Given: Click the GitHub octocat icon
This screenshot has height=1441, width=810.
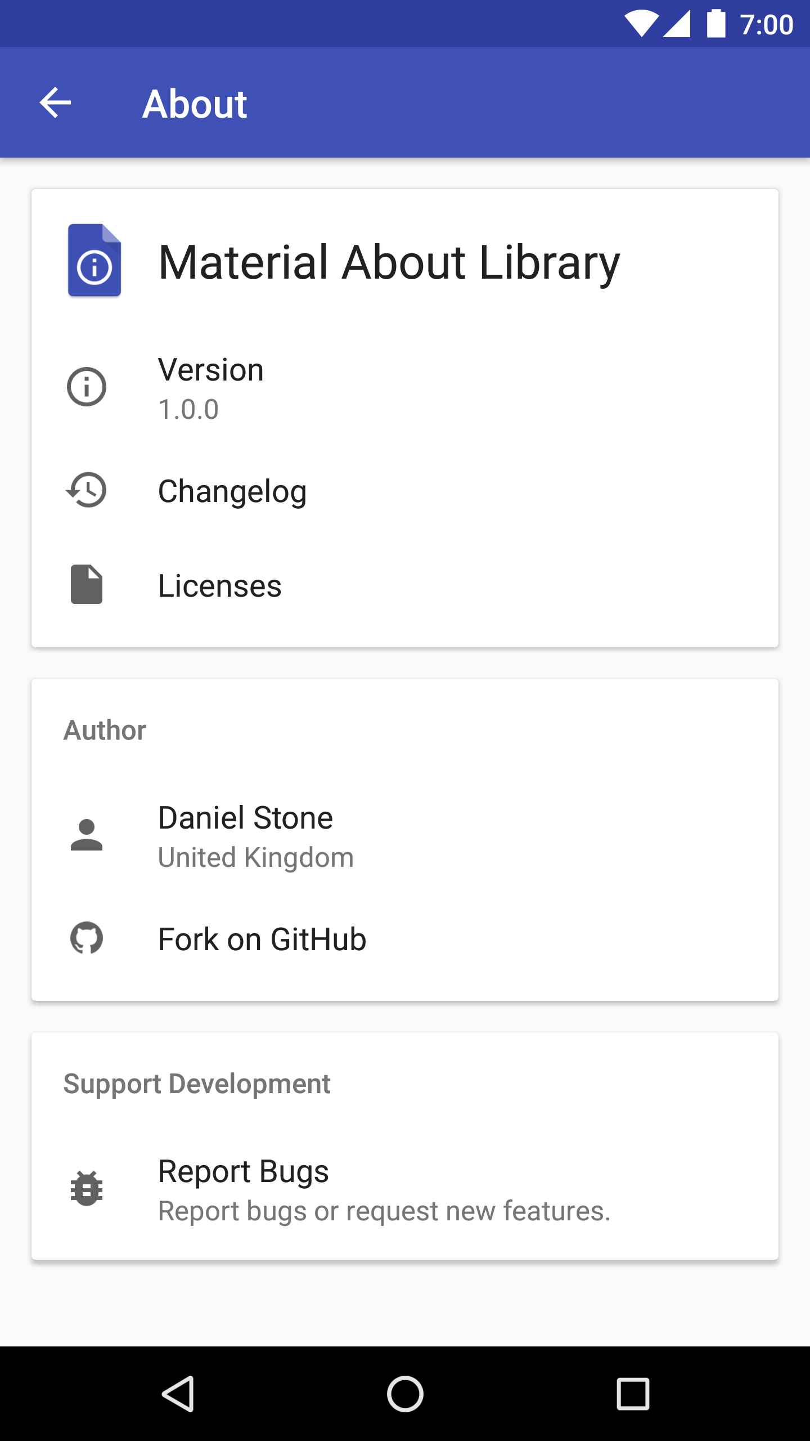Looking at the screenshot, I should (87, 938).
